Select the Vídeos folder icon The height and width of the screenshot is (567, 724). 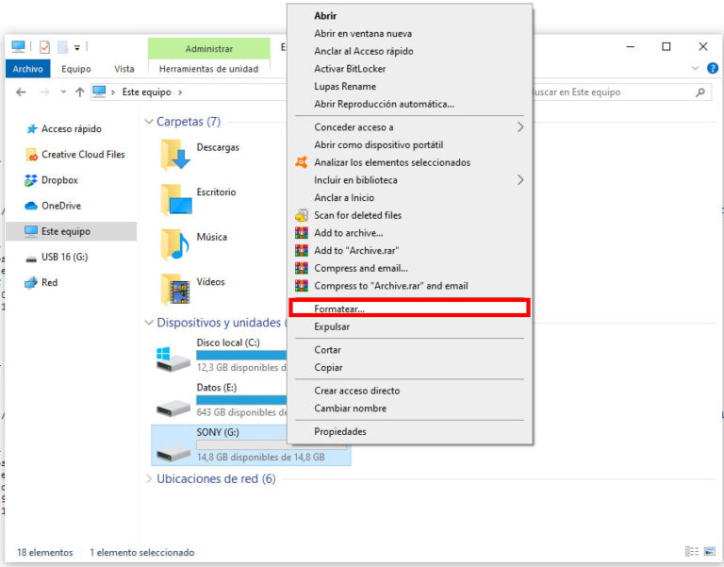pyautogui.click(x=175, y=289)
